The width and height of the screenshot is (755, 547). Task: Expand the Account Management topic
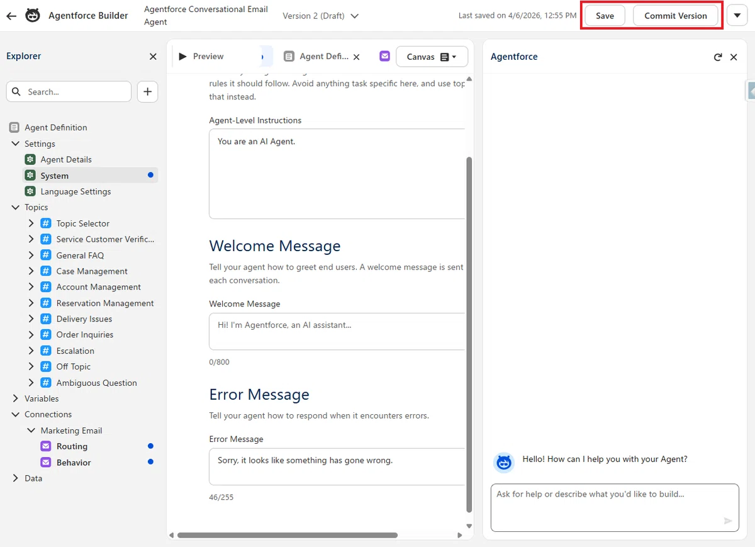(31, 287)
